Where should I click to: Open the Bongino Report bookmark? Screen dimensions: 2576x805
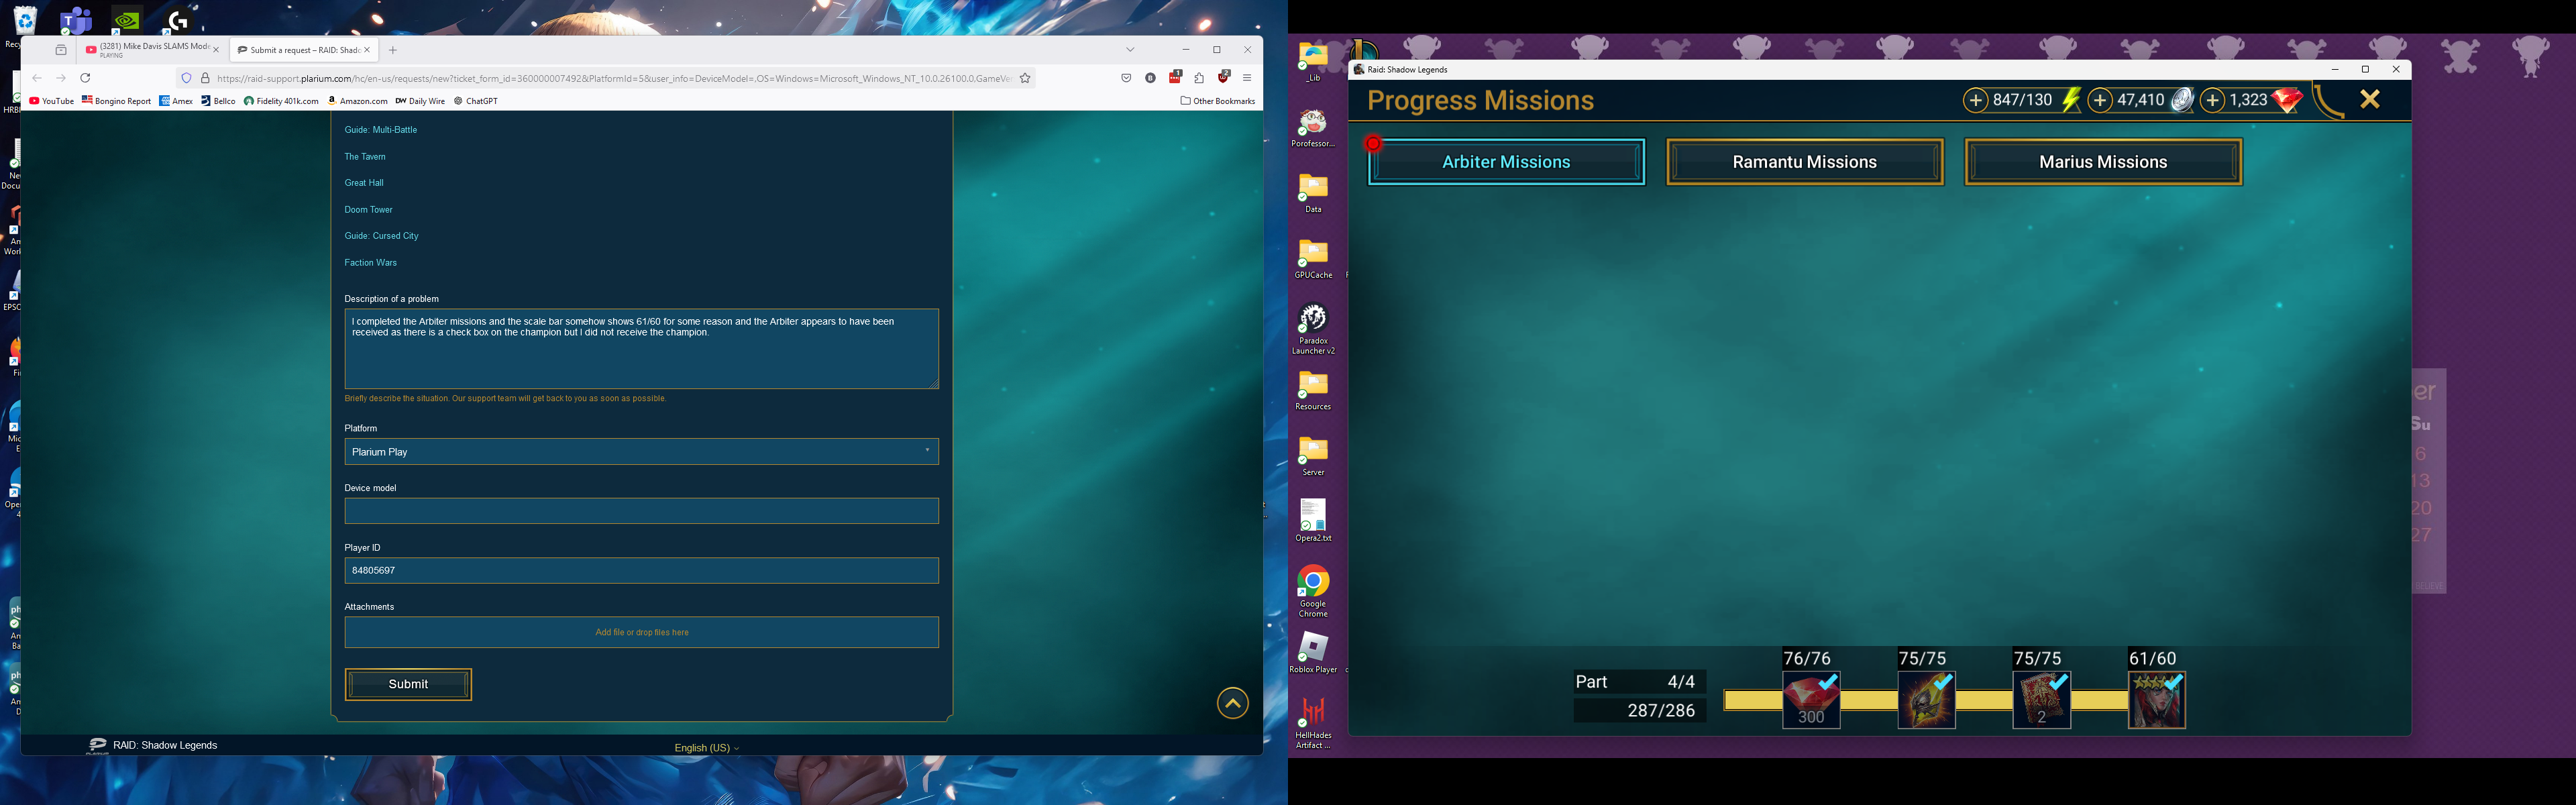tap(117, 101)
